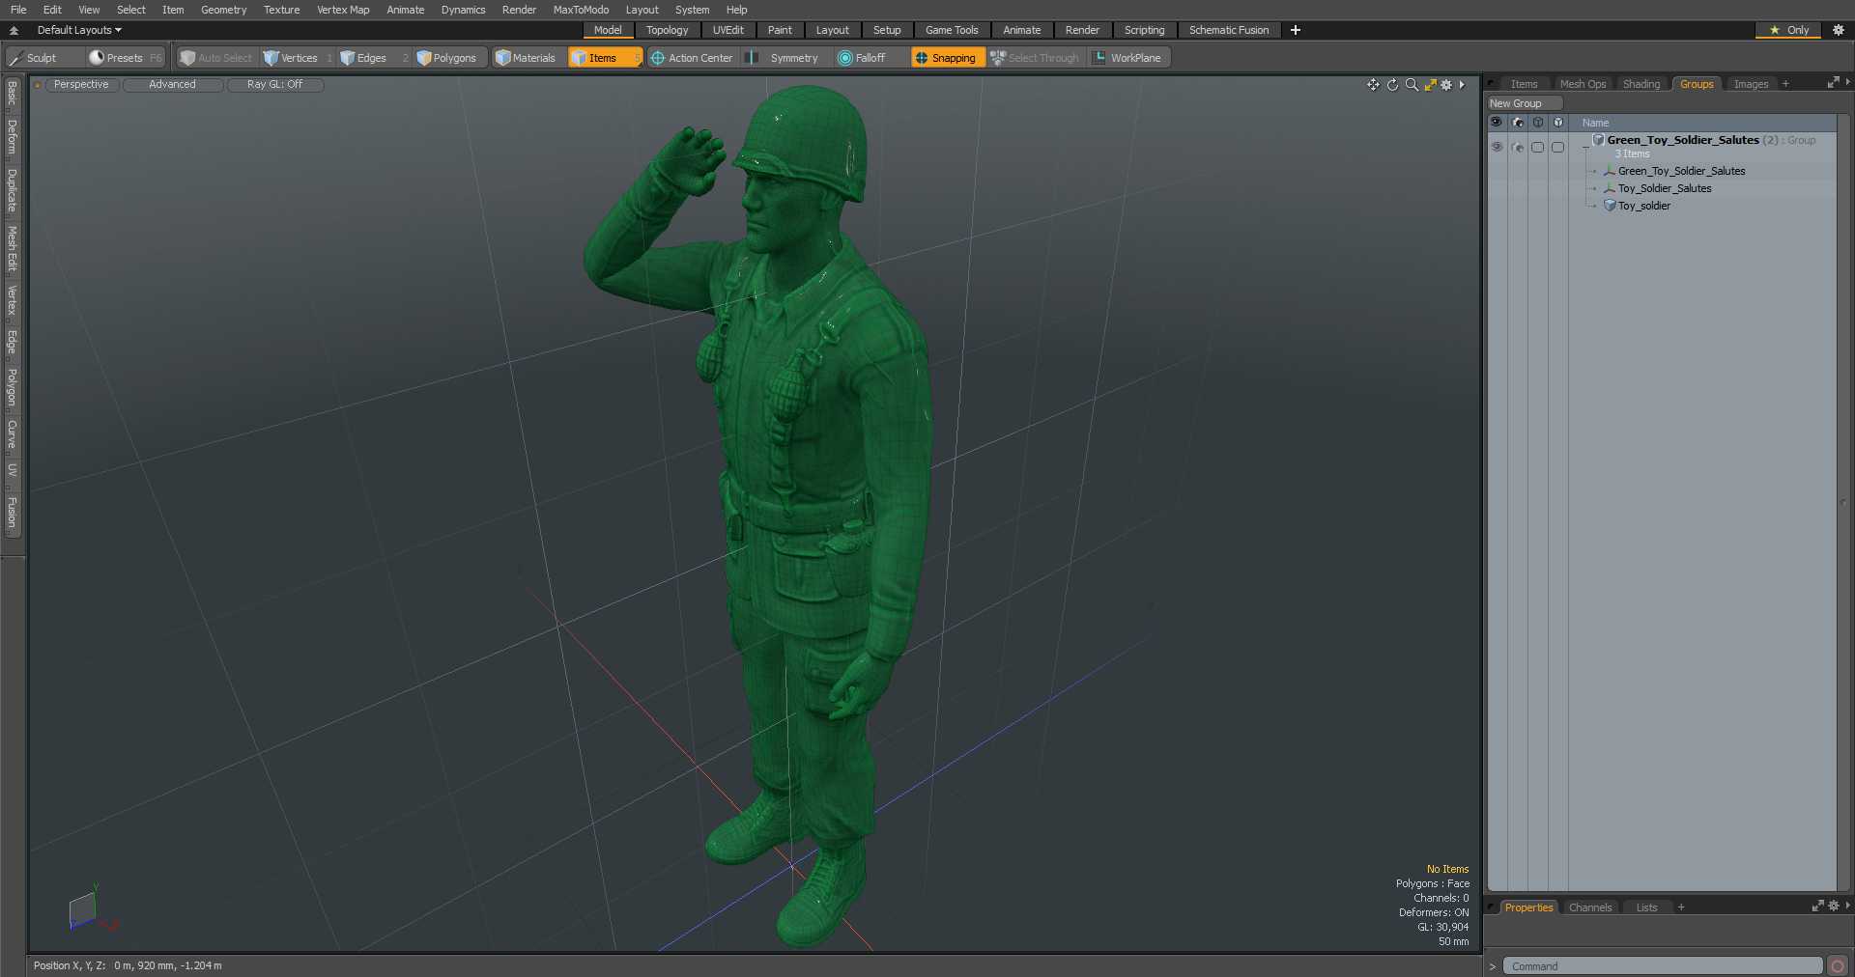Open the Vertex Map menu

(x=343, y=10)
